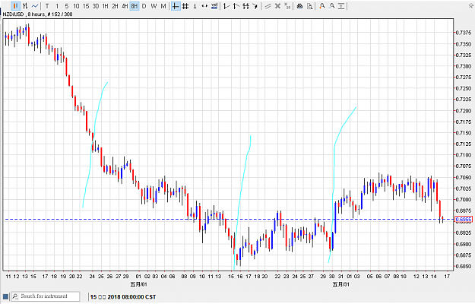Image resolution: width=475 pixels, height=304 pixels.
Task: Select the tick (T) timeframe
Action: point(47,6)
